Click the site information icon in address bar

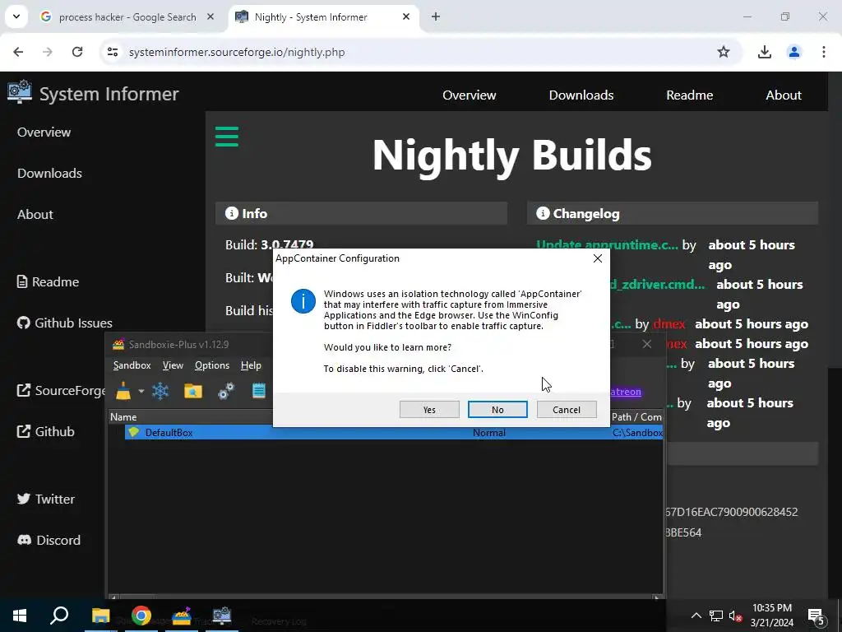tap(112, 52)
